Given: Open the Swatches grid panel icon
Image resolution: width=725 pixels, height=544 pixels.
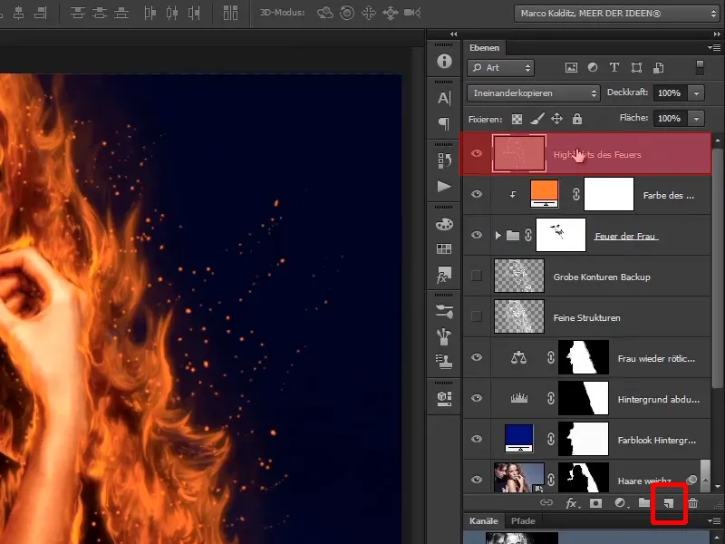Looking at the screenshot, I should [444, 248].
